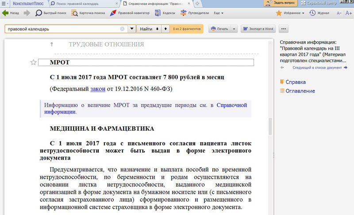Open Путеводители guides

pos(194,13)
